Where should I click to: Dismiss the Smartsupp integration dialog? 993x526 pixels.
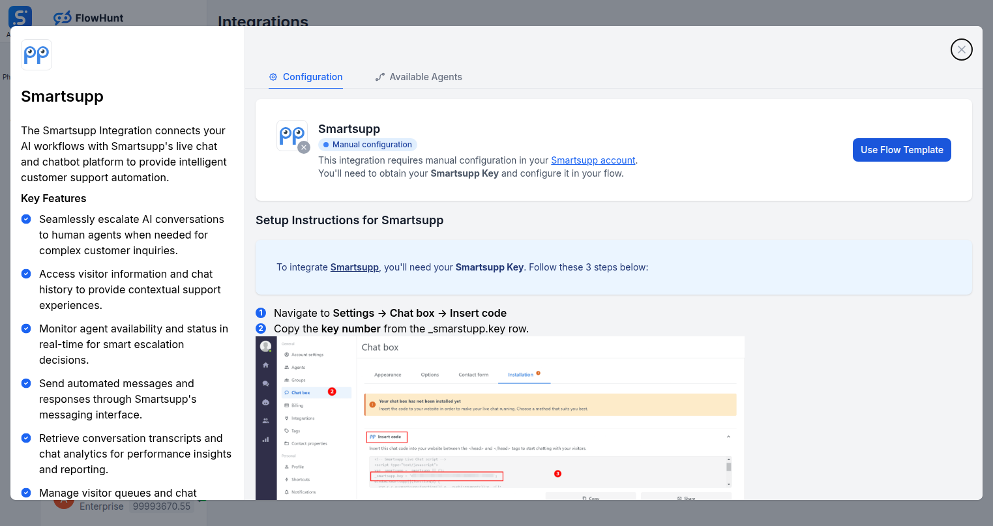pyautogui.click(x=961, y=49)
